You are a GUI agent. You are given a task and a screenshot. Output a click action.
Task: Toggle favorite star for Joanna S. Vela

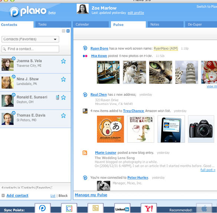point(63,61)
